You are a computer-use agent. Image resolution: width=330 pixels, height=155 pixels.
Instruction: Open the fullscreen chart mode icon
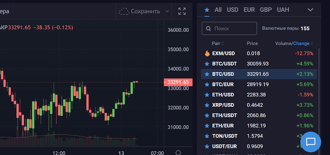tap(182, 11)
